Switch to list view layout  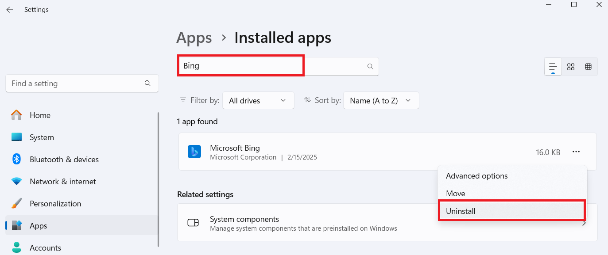point(553,67)
